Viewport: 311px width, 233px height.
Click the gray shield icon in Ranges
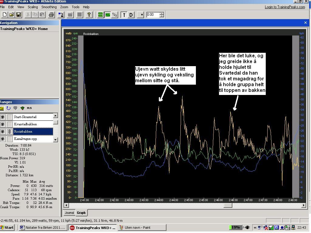click(15, 108)
